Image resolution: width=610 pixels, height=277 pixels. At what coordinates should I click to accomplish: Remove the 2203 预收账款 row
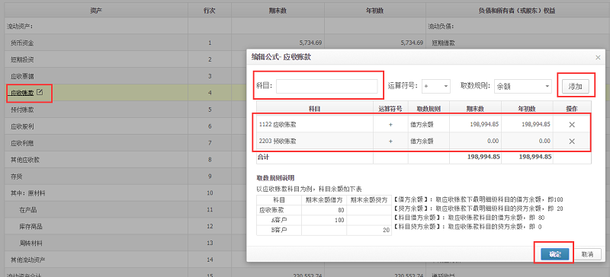click(x=572, y=142)
